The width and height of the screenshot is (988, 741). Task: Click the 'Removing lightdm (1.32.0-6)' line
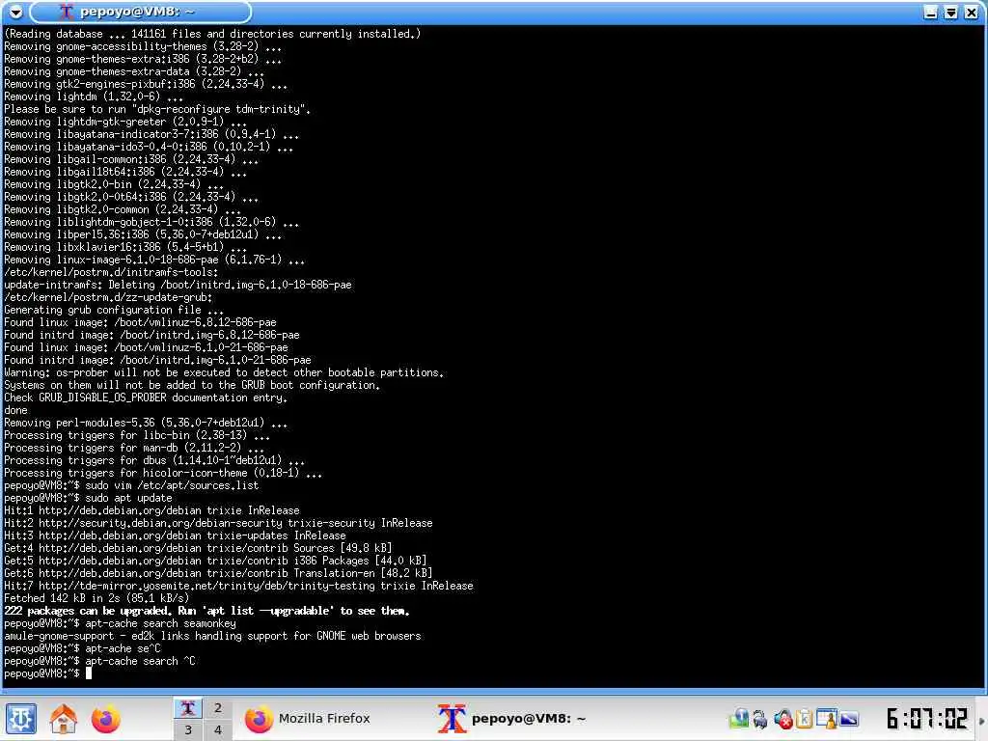(x=94, y=96)
